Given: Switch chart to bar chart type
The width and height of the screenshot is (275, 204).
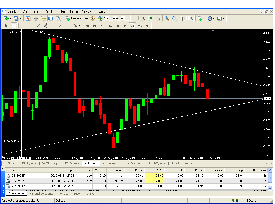Looking at the screenshot, I should tap(143, 18).
